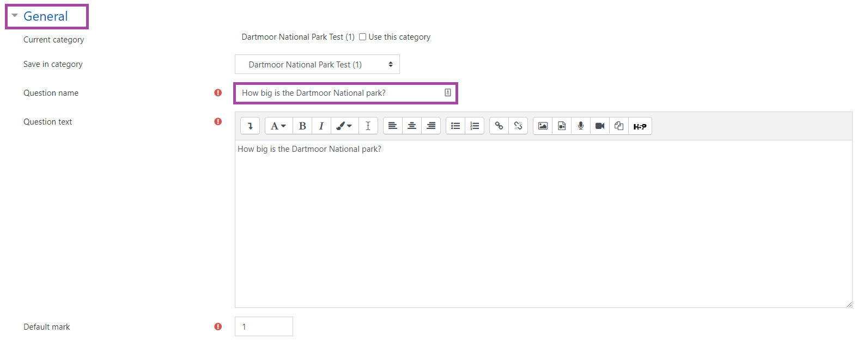This screenshot has height=346, width=863.
Task: Click into the question text editing area
Action: point(543,223)
